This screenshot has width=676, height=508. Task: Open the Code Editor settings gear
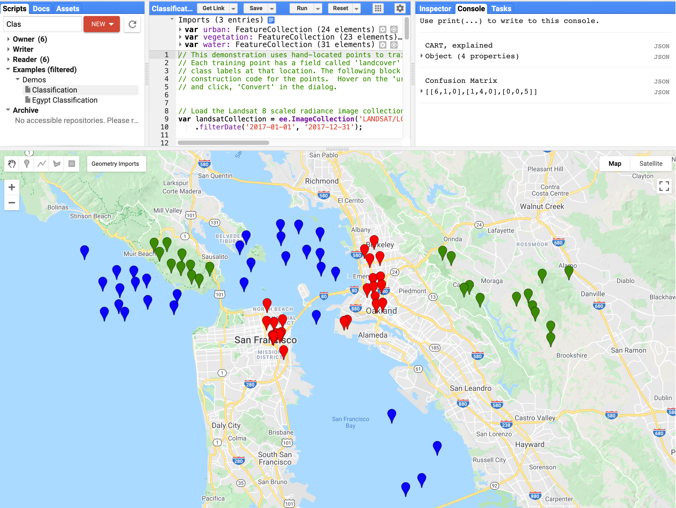click(400, 9)
